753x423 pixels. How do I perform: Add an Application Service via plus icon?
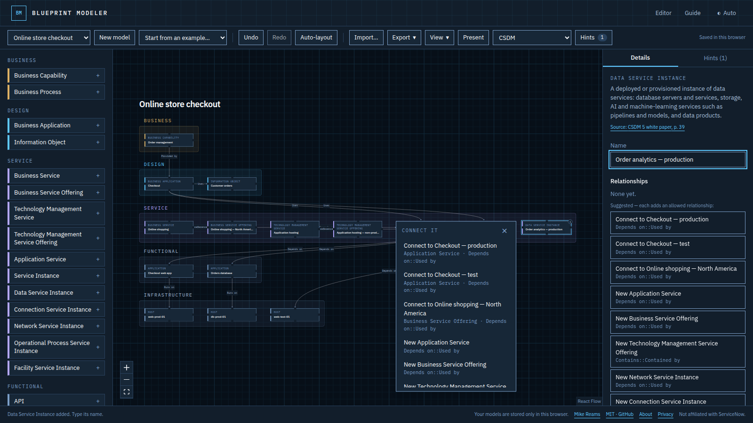pos(98,259)
